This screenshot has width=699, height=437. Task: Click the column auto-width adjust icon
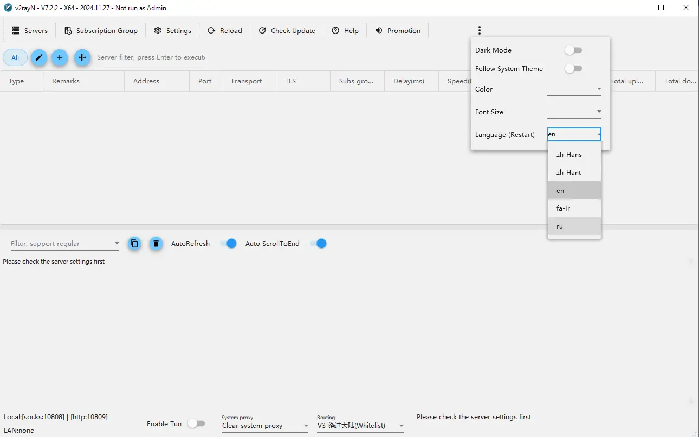point(82,57)
